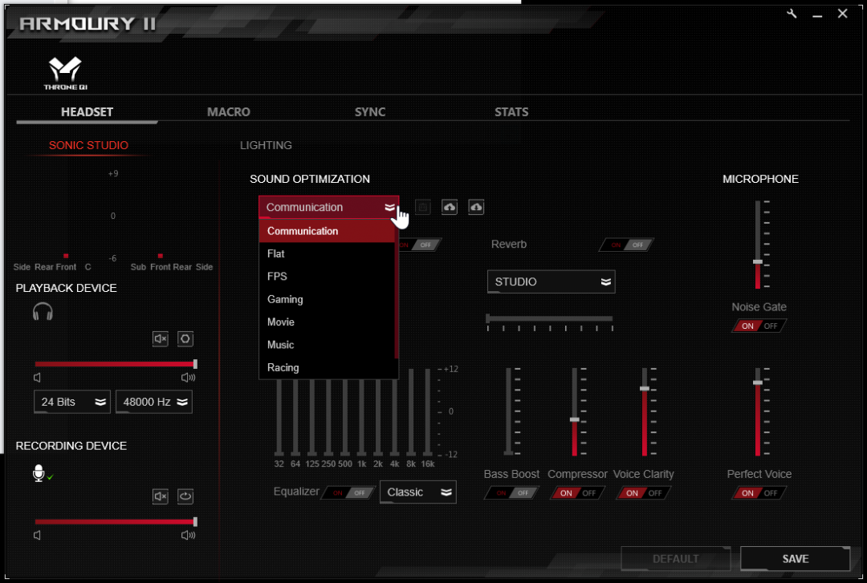The width and height of the screenshot is (867, 583).
Task: Switch to the MACRO tab
Action: pyautogui.click(x=228, y=112)
